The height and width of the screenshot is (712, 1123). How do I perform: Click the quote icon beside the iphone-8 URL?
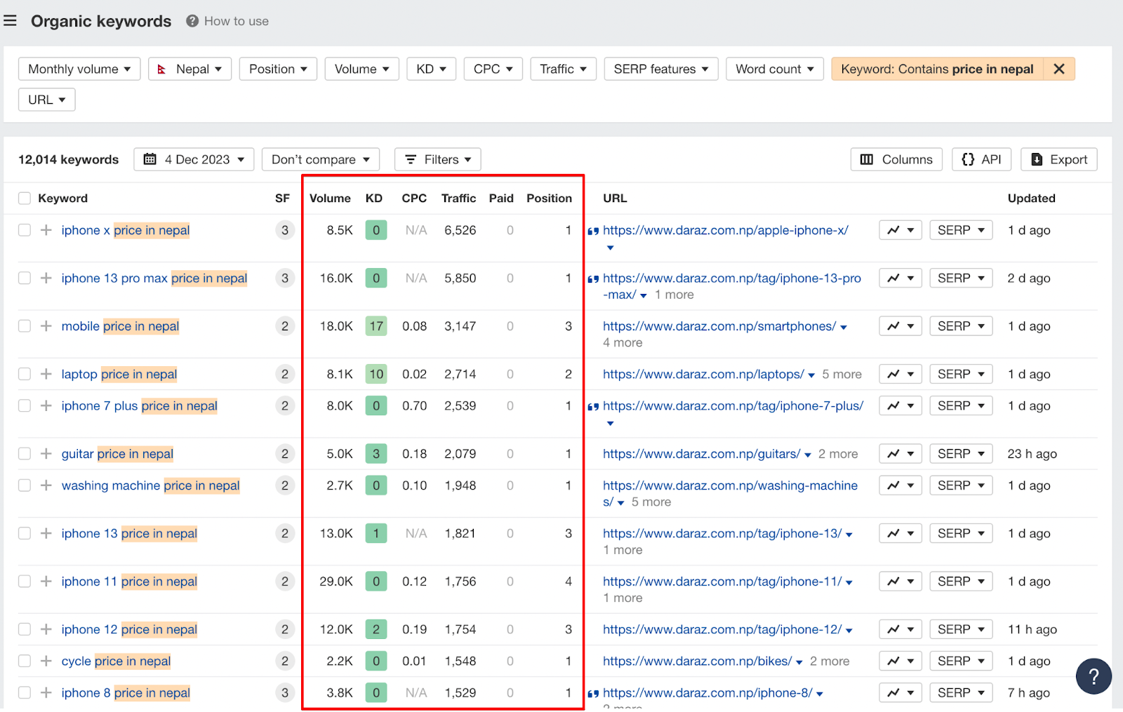(593, 694)
